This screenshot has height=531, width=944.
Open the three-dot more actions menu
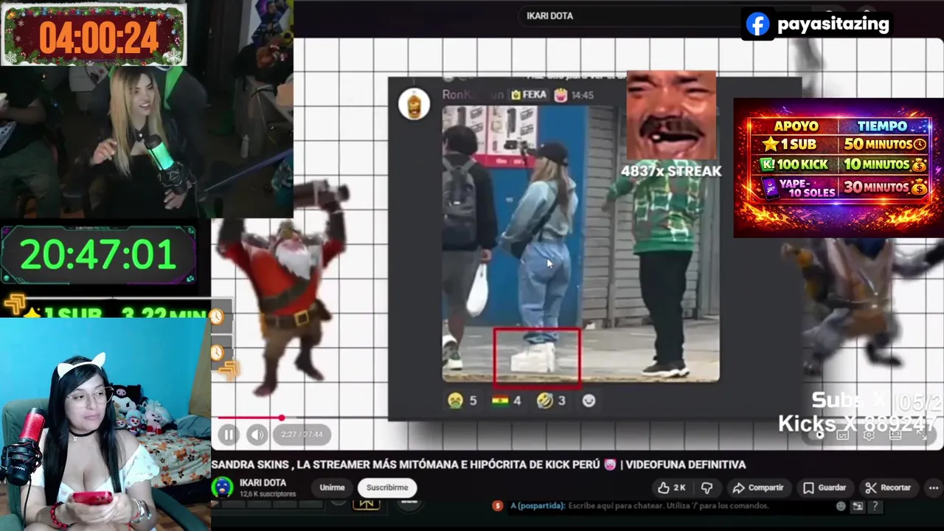(x=934, y=487)
